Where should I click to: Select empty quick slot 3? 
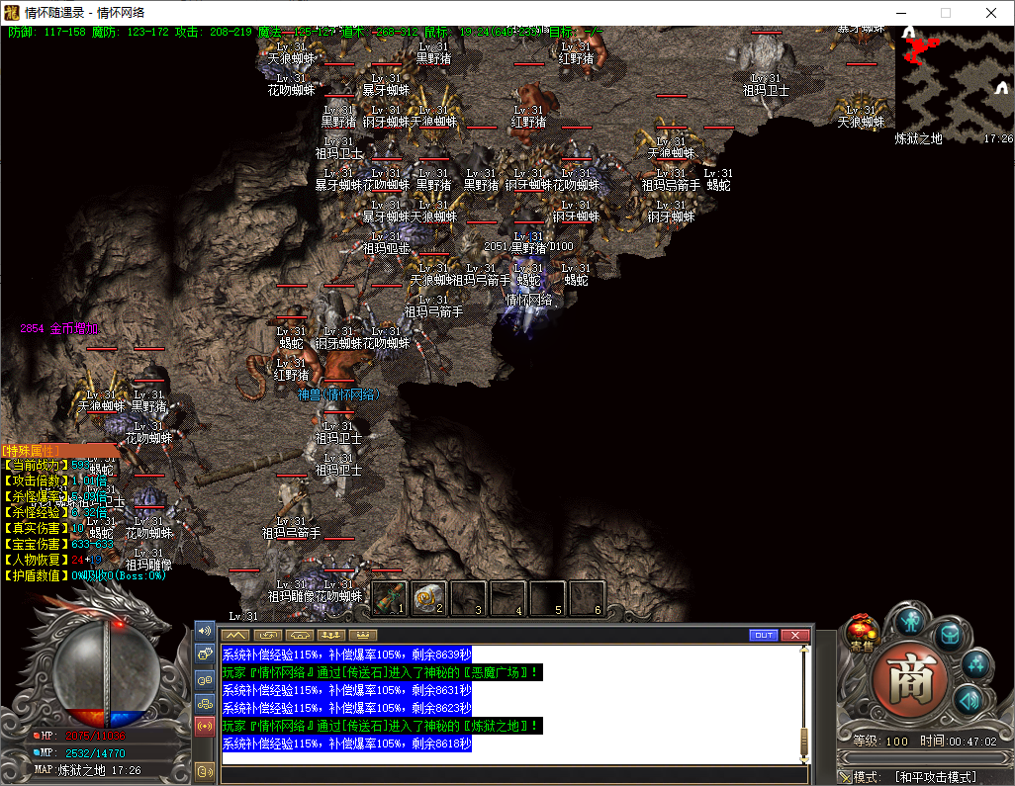click(468, 598)
